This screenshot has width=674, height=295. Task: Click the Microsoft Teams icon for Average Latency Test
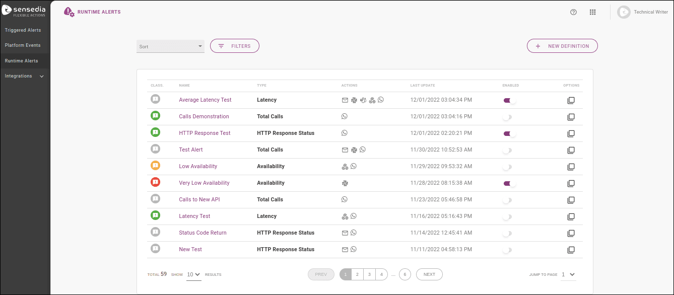[x=363, y=100]
